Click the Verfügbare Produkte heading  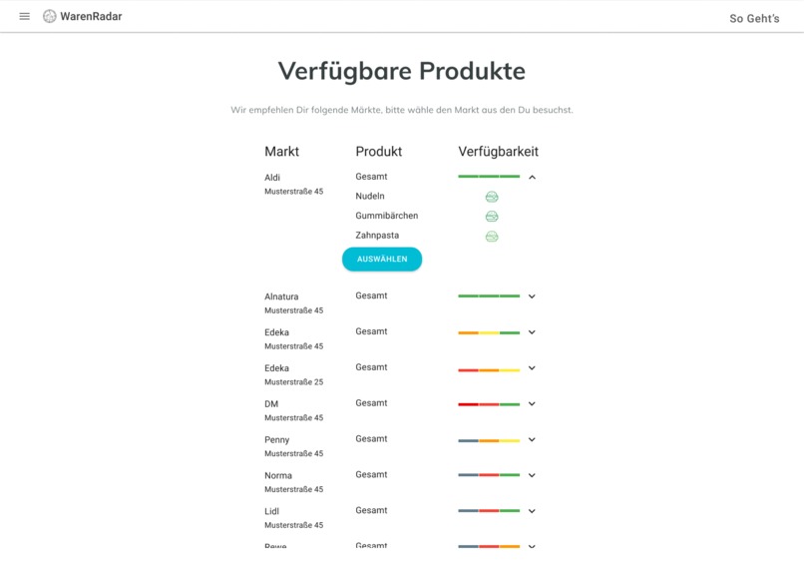[402, 71]
